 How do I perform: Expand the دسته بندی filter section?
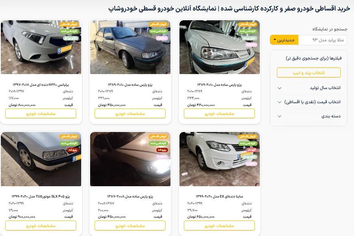click(309, 116)
